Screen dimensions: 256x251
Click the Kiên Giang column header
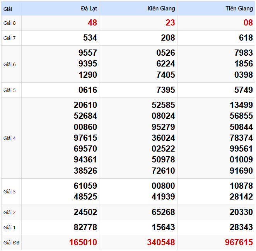tap(161, 8)
